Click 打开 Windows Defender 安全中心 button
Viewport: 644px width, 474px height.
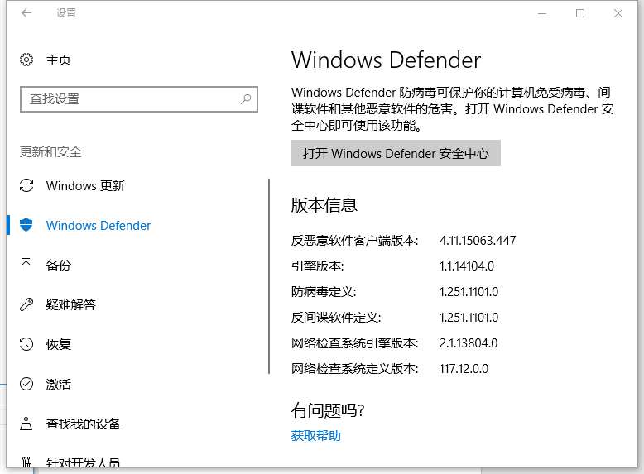tap(396, 153)
